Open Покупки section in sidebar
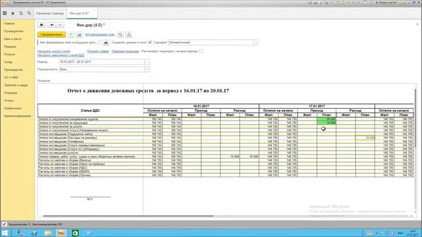422x237 pixels. [9, 54]
